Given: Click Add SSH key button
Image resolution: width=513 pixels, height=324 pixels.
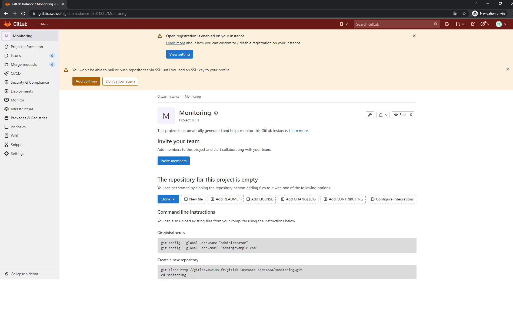Looking at the screenshot, I should pos(86,81).
